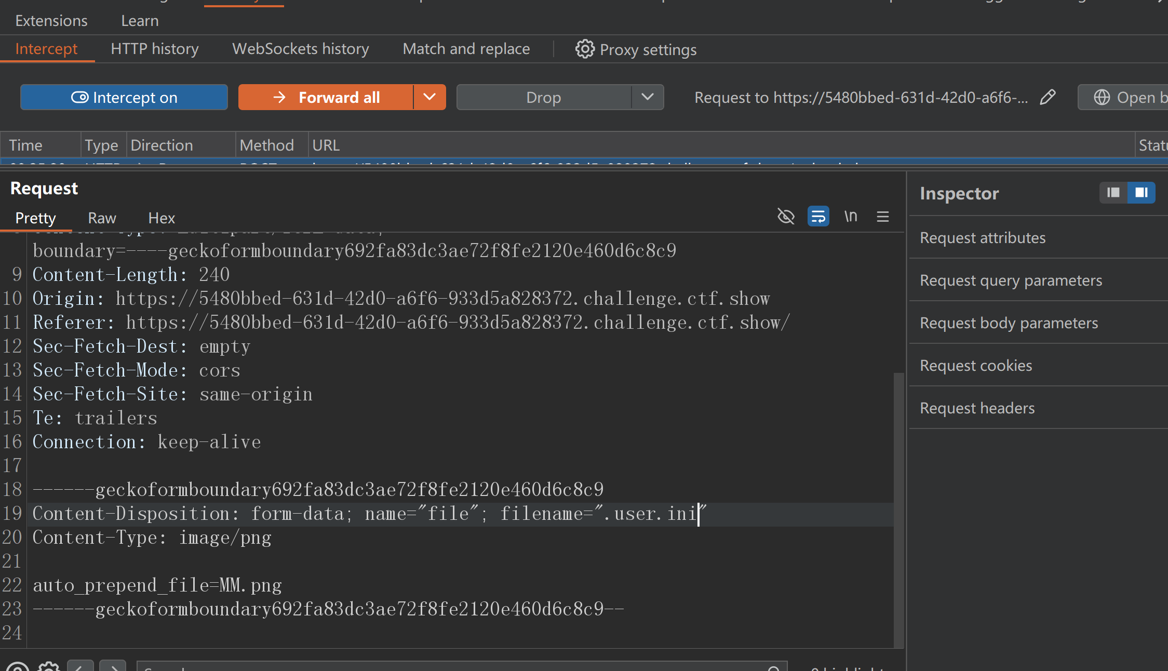Screen dimensions: 1168x671
Task: Select the Hex view tab
Action: coord(162,218)
